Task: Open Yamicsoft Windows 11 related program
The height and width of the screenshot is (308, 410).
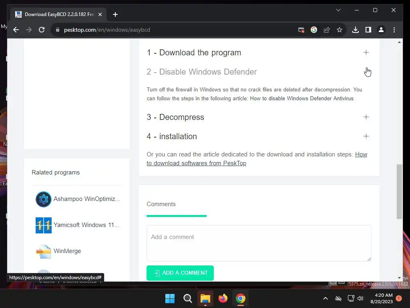Action: [x=86, y=225]
